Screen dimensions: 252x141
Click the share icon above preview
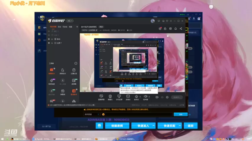click(181, 29)
